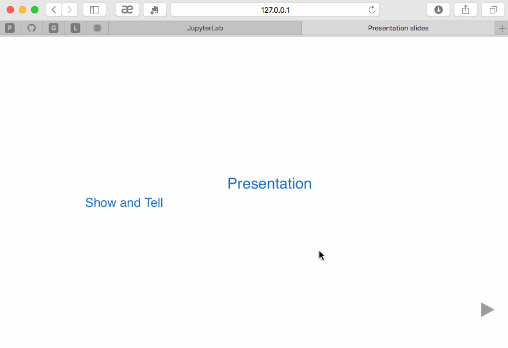This screenshot has height=348, width=508.
Task: Show all tabs overview icon
Action: 493,10
